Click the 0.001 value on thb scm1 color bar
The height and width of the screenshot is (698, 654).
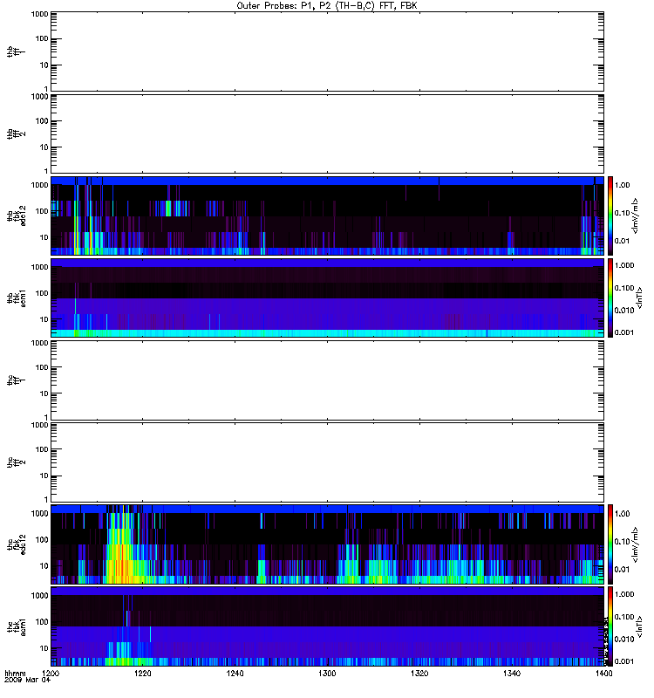pyautogui.click(x=624, y=332)
